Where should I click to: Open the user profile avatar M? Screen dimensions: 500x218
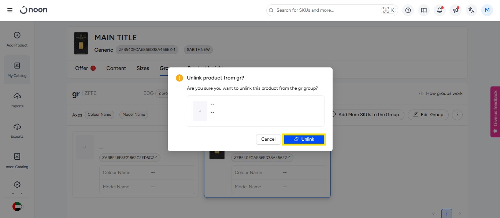[487, 10]
